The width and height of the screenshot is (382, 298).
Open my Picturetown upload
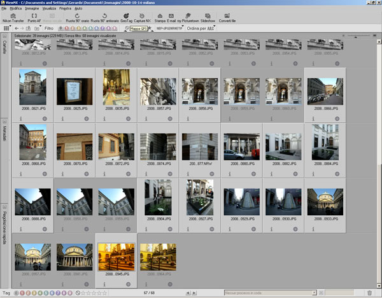(188, 18)
